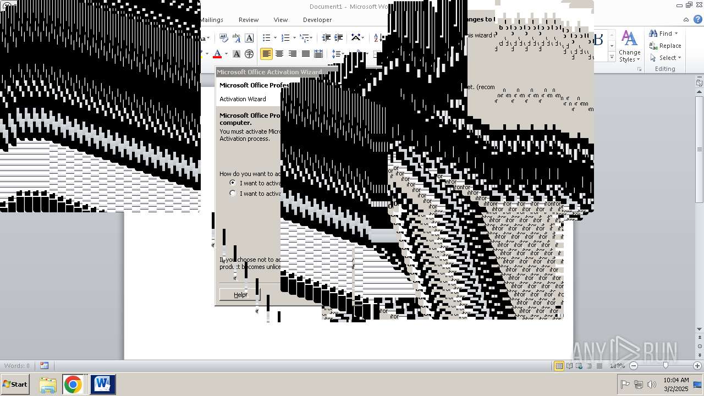Open Google Chrome from taskbar
704x396 pixels.
(73, 384)
